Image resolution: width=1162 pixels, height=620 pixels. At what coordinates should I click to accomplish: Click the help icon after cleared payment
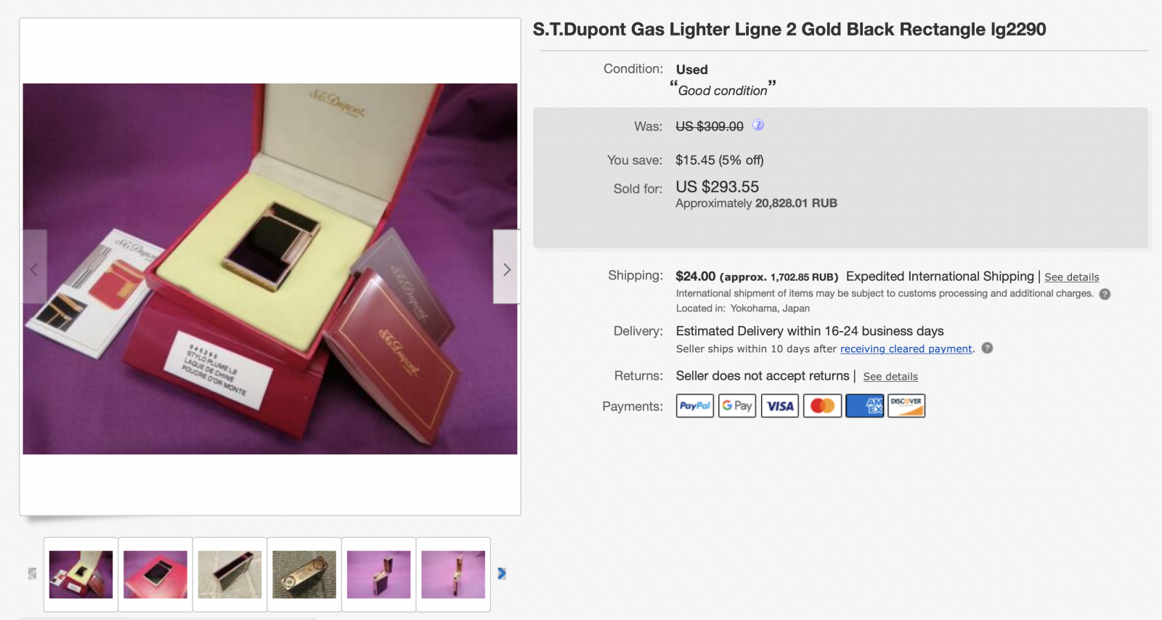point(987,348)
